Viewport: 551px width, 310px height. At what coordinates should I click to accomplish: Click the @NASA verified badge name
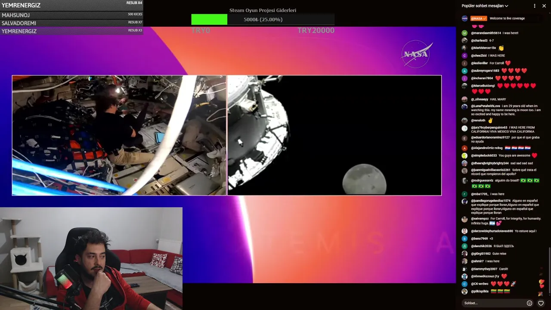pyautogui.click(x=479, y=19)
